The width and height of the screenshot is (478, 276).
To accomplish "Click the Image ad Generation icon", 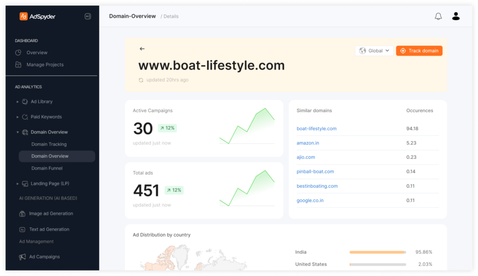I will pos(22,213).
